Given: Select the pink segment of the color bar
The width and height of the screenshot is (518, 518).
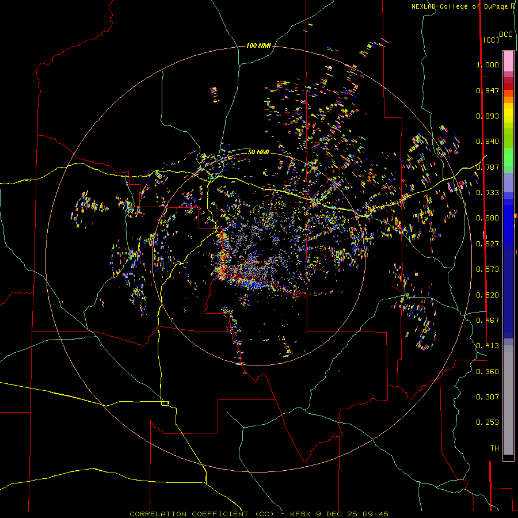Looking at the screenshot, I should (x=508, y=62).
